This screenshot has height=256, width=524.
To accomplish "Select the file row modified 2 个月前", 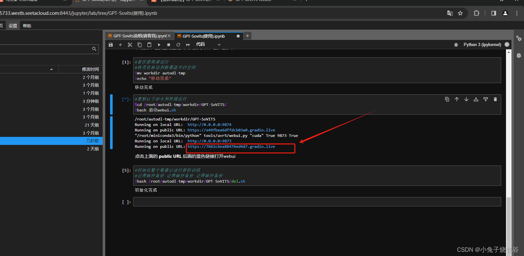I will [51, 77].
